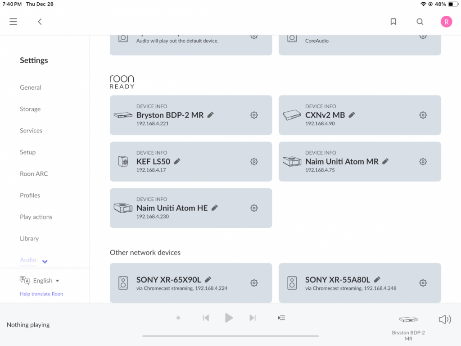Open the pink R profile avatar
Image resolution: width=461 pixels, height=346 pixels.
coord(446,22)
